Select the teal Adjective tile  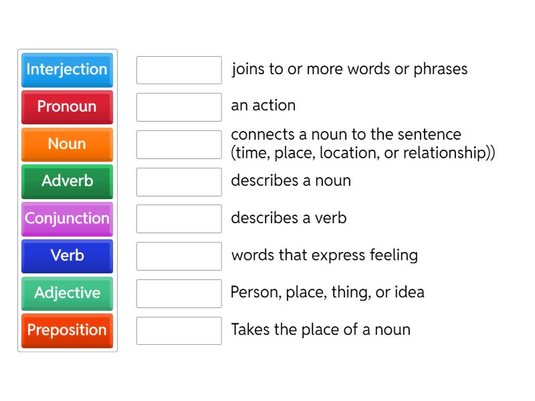[x=67, y=293]
